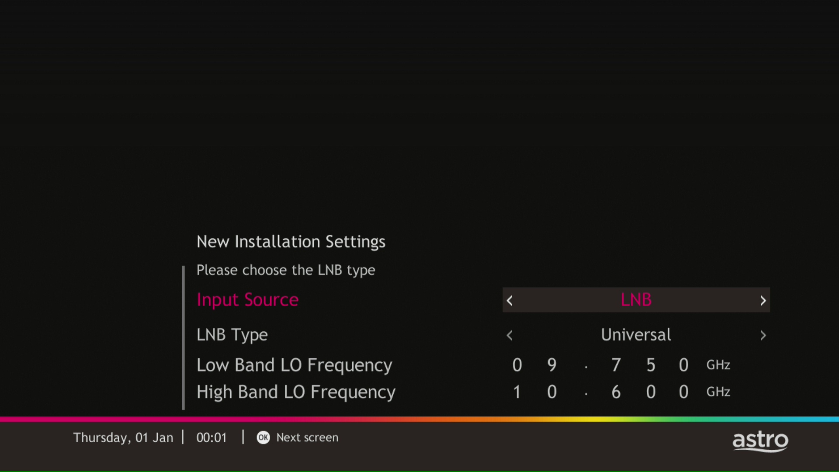Screen dimensions: 839x472
Task: Click first digit of Low Band frequency
Action: coord(517,365)
